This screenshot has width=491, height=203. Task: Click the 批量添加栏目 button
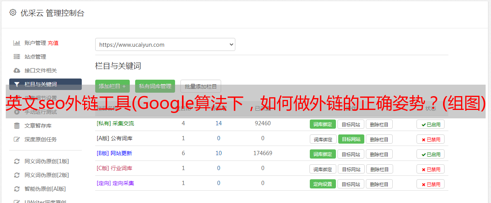pyautogui.click(x=201, y=86)
